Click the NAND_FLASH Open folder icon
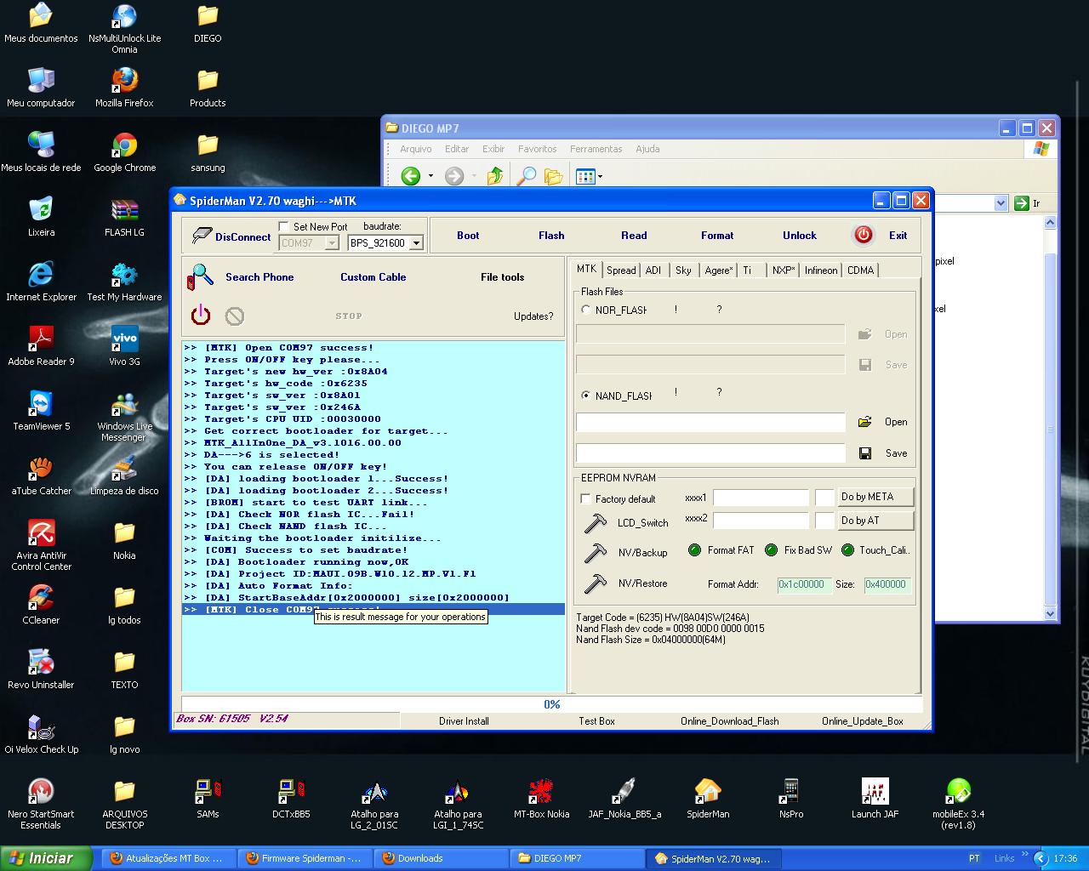 pyautogui.click(x=865, y=422)
